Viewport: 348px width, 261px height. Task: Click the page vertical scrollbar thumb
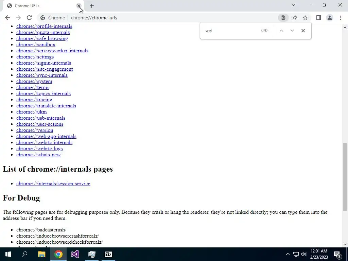(345, 177)
